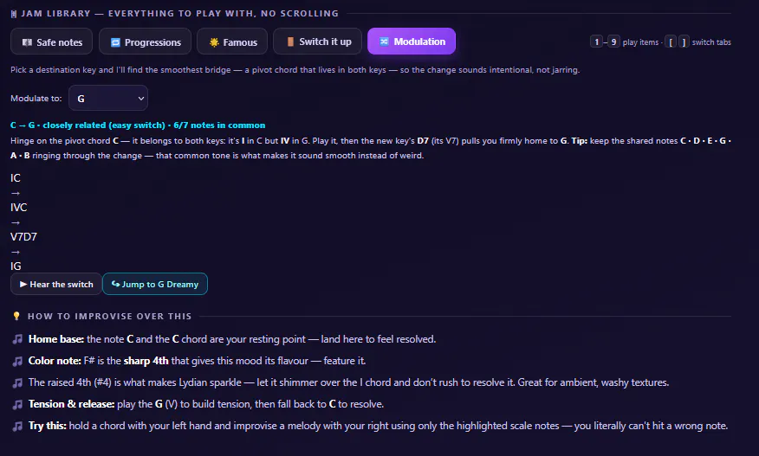Viewport: 759px width, 456px height.
Task: Click the ']' next tab key hint
Action: 684,42
